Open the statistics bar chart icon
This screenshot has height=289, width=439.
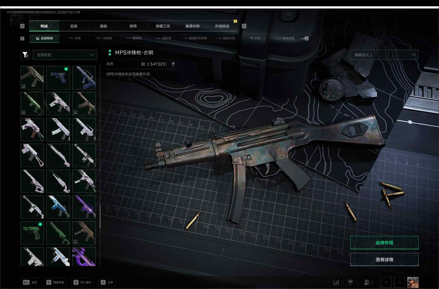click(336, 282)
